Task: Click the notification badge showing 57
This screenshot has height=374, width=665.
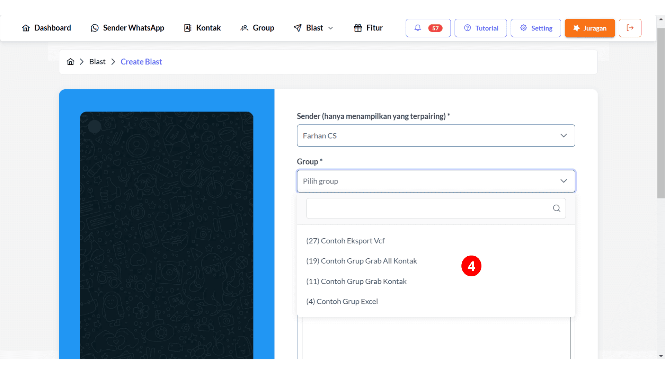Action: coord(435,28)
